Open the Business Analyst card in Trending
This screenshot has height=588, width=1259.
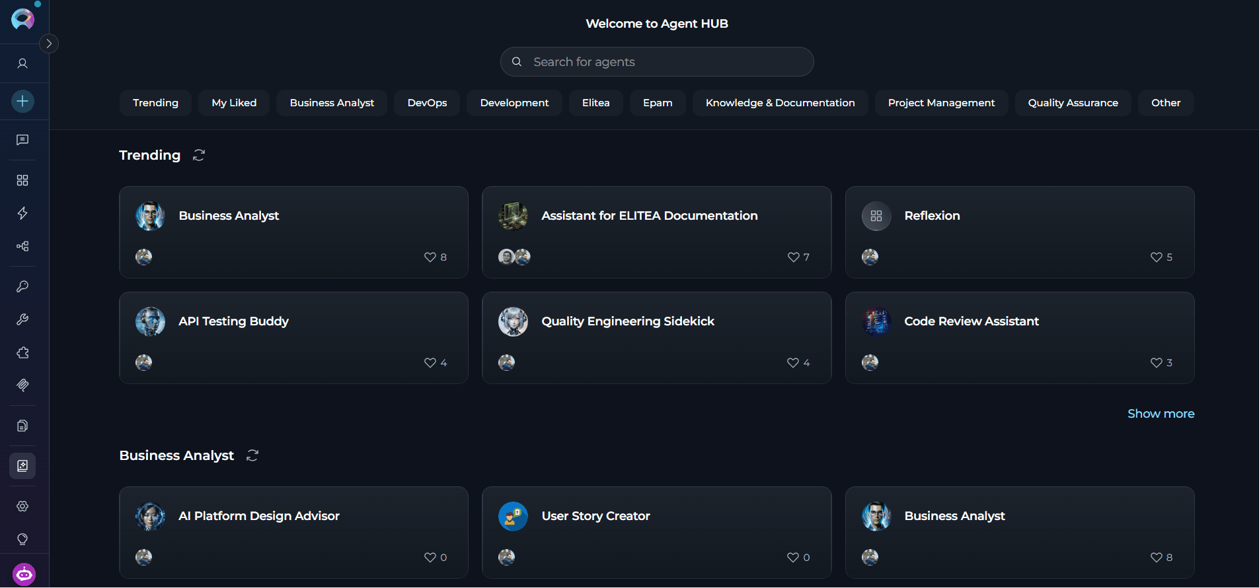click(x=293, y=232)
